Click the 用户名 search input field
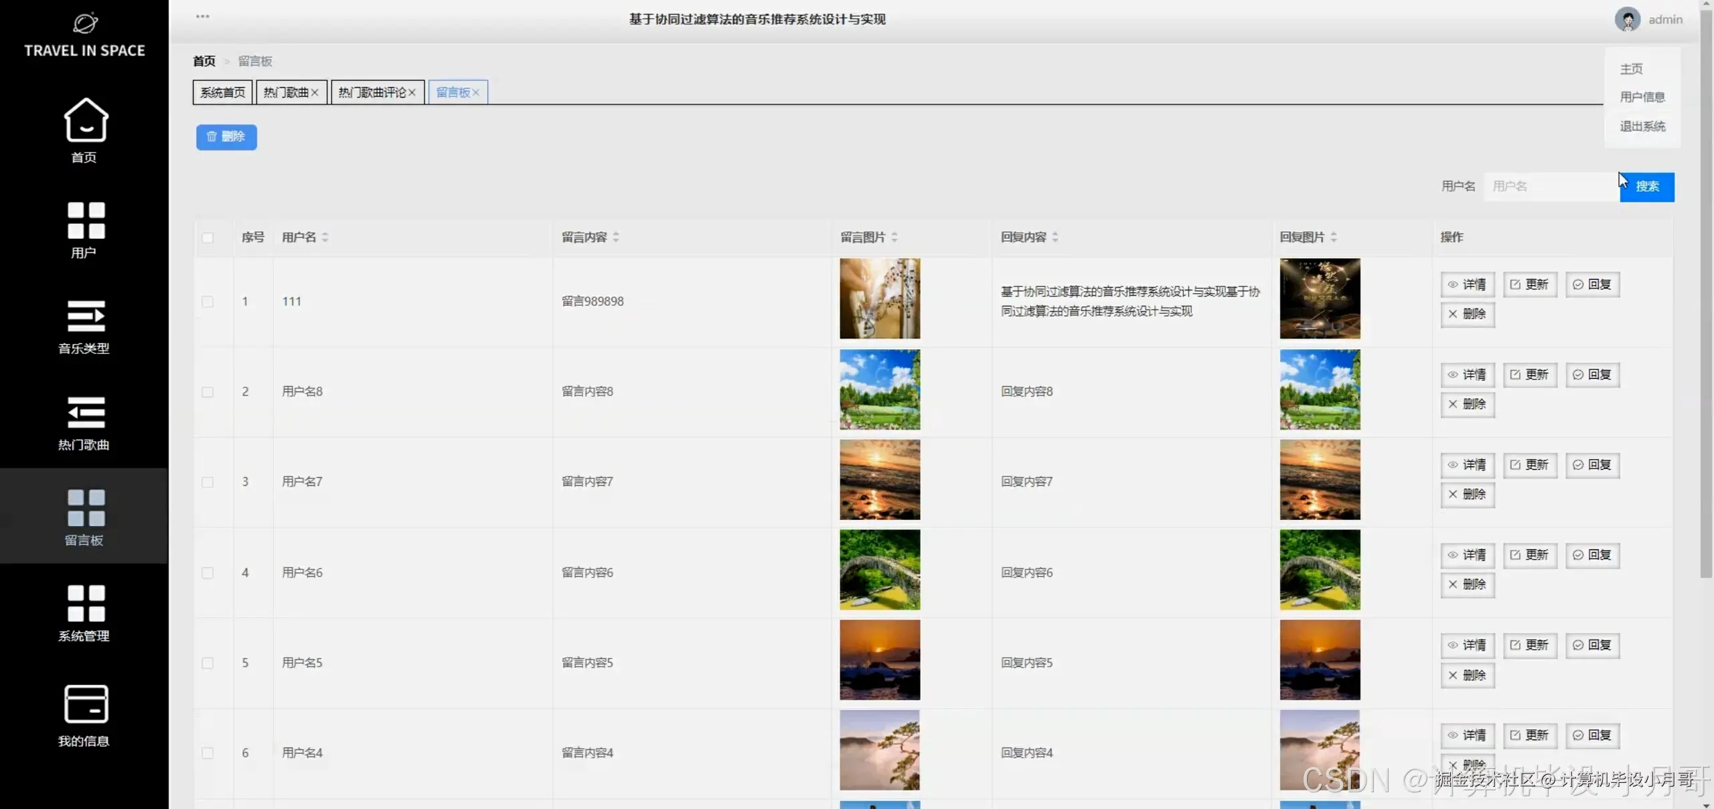The height and width of the screenshot is (809, 1714). [1550, 187]
